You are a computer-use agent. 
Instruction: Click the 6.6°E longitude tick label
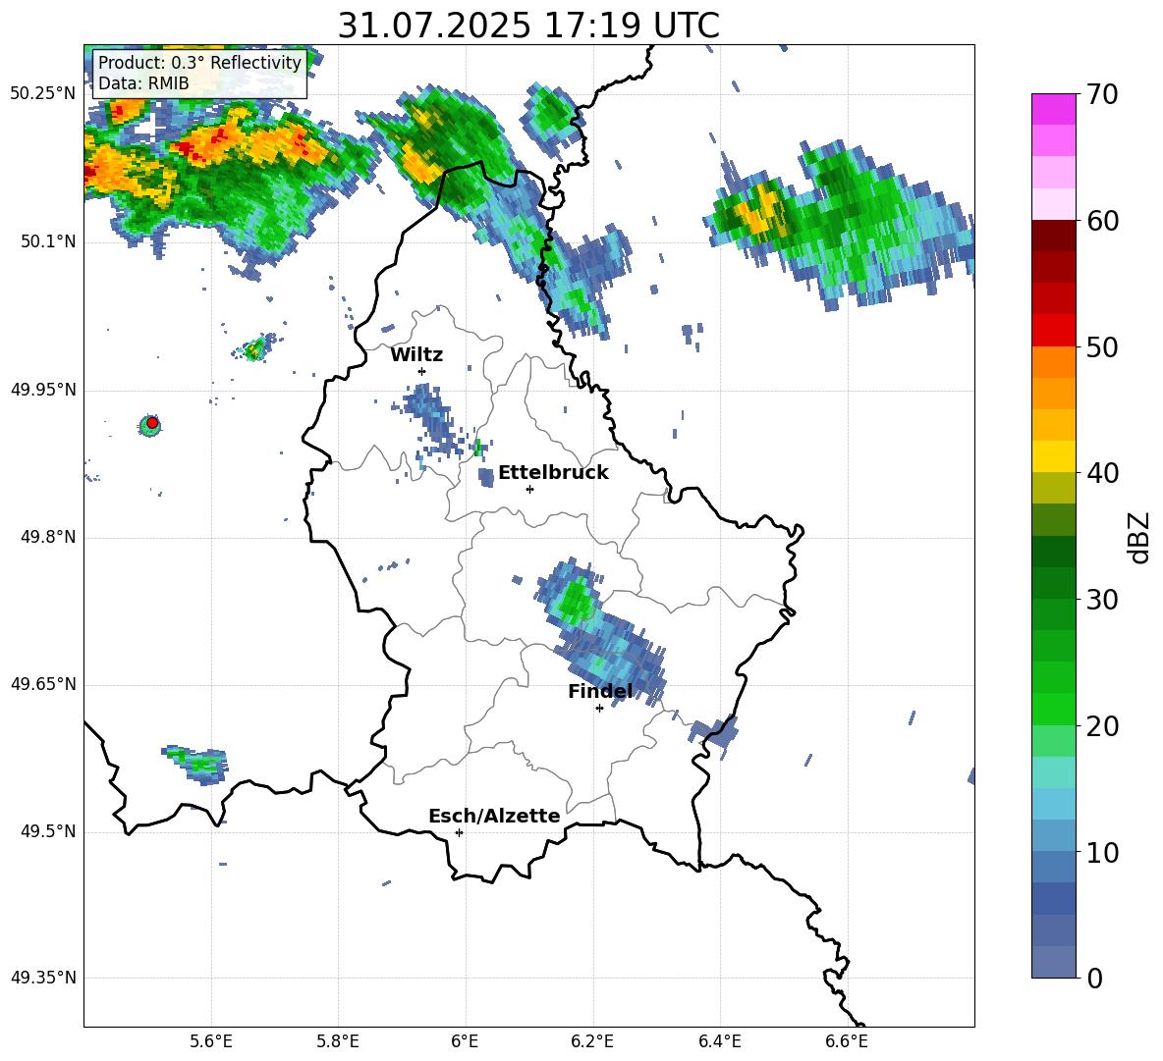pyautogui.click(x=847, y=1042)
